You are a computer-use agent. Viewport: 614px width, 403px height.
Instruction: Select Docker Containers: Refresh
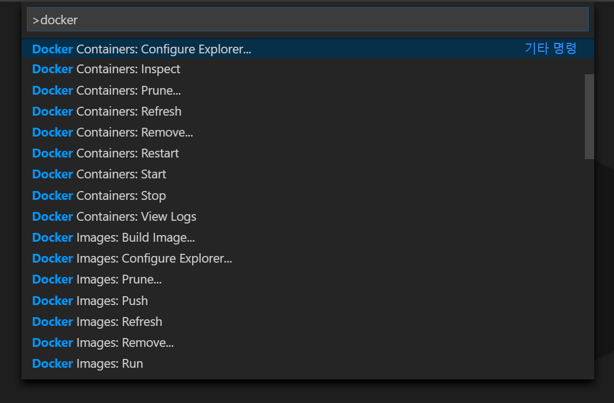coord(308,111)
